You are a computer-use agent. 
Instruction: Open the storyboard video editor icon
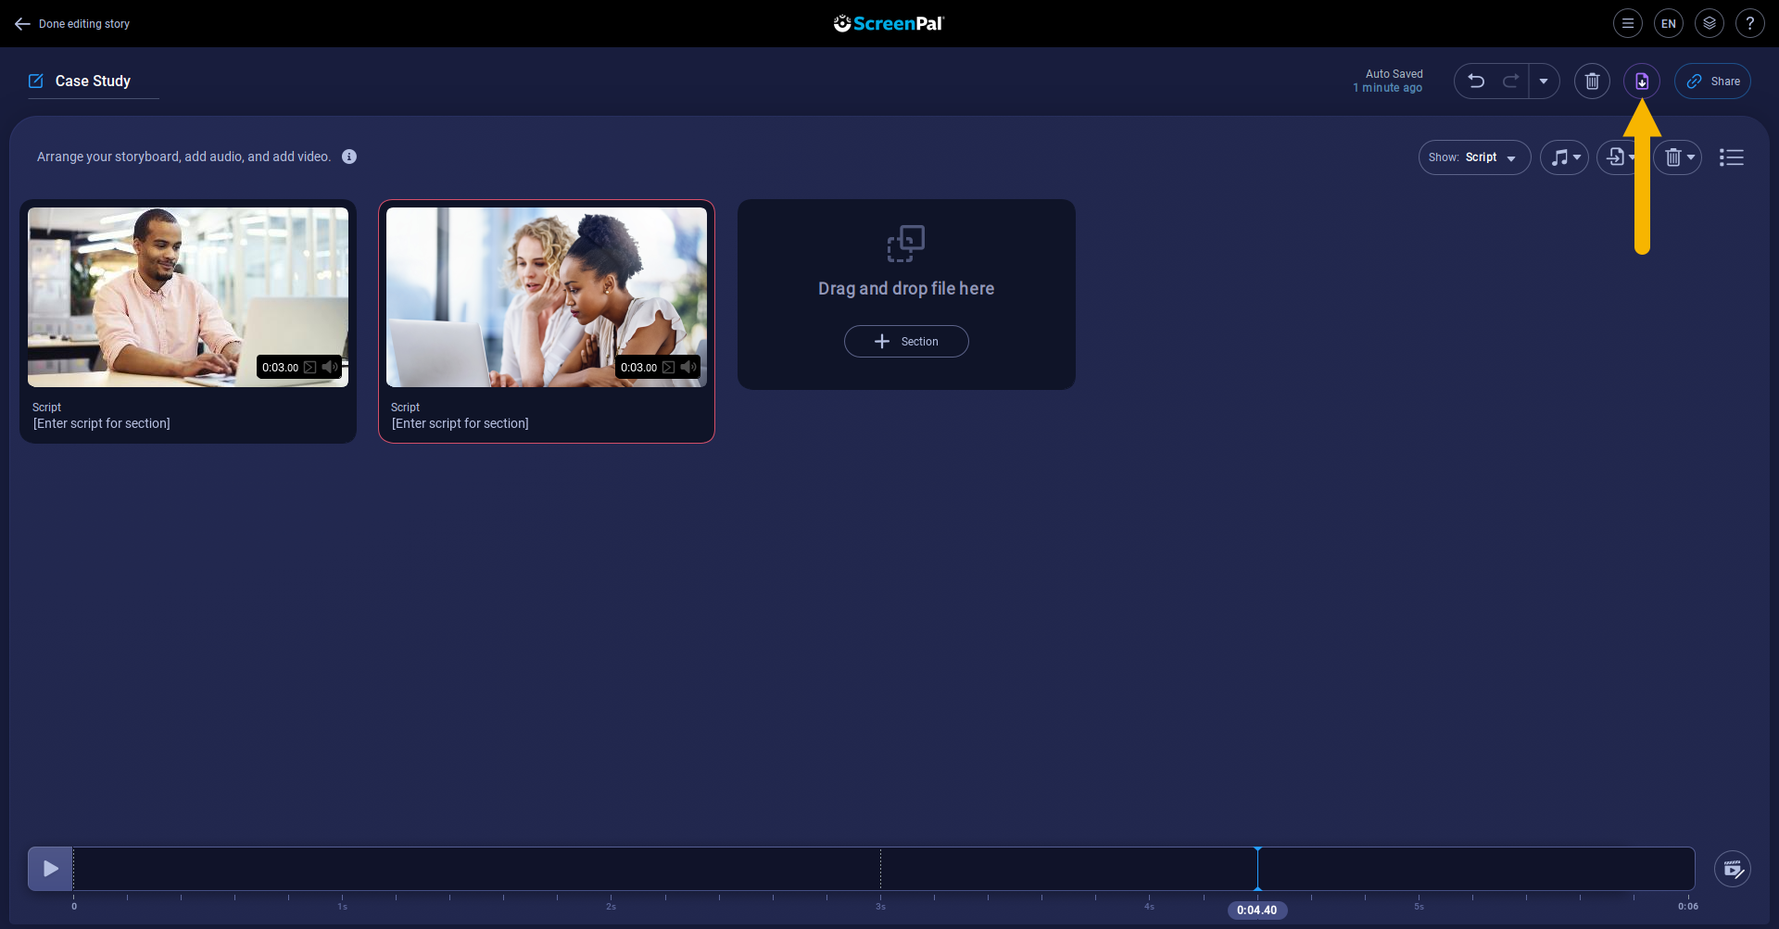pyautogui.click(x=1732, y=869)
